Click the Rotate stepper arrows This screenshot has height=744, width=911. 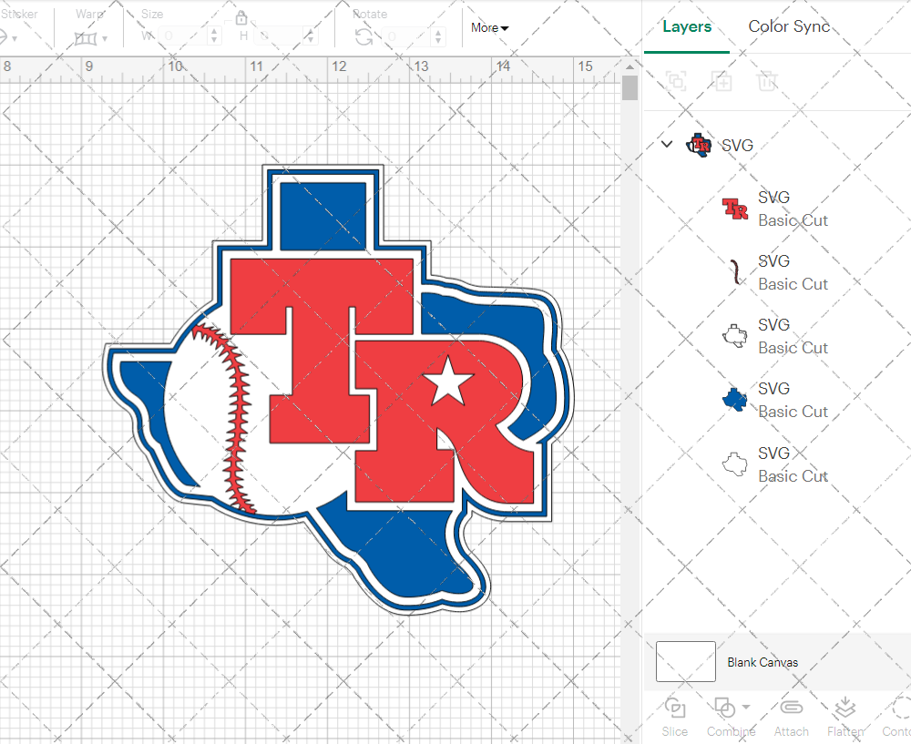click(x=439, y=36)
